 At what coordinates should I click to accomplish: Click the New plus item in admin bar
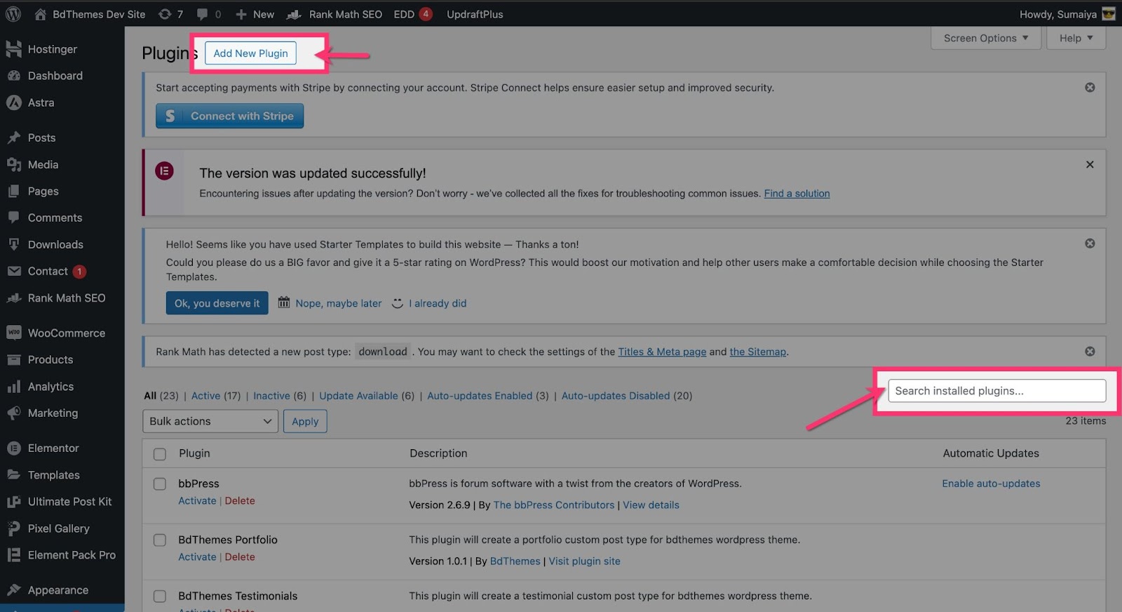255,14
